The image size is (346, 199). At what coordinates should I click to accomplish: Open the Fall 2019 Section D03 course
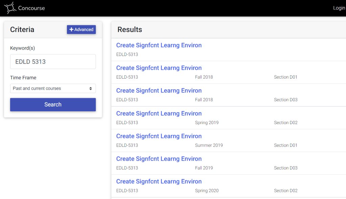click(x=159, y=159)
